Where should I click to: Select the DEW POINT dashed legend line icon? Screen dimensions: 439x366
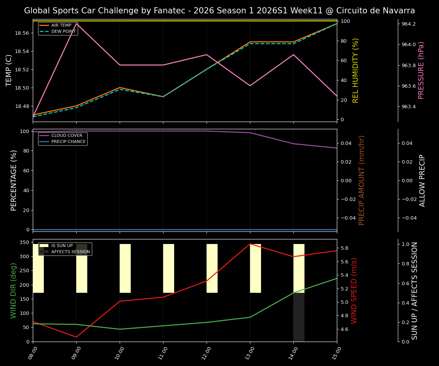coord(45,32)
